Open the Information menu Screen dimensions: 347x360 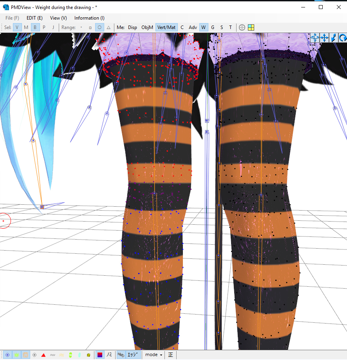click(x=89, y=18)
